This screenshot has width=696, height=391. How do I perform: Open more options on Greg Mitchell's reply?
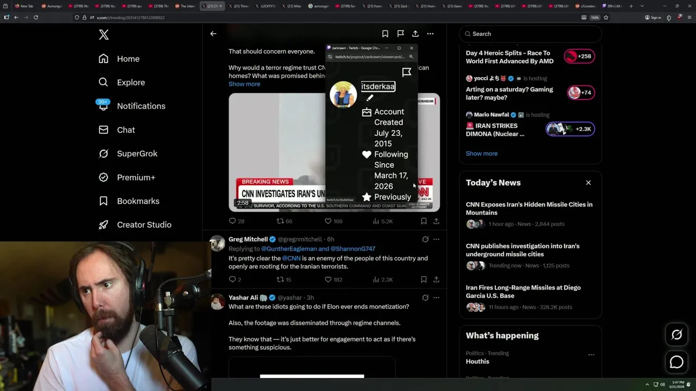[x=436, y=239]
